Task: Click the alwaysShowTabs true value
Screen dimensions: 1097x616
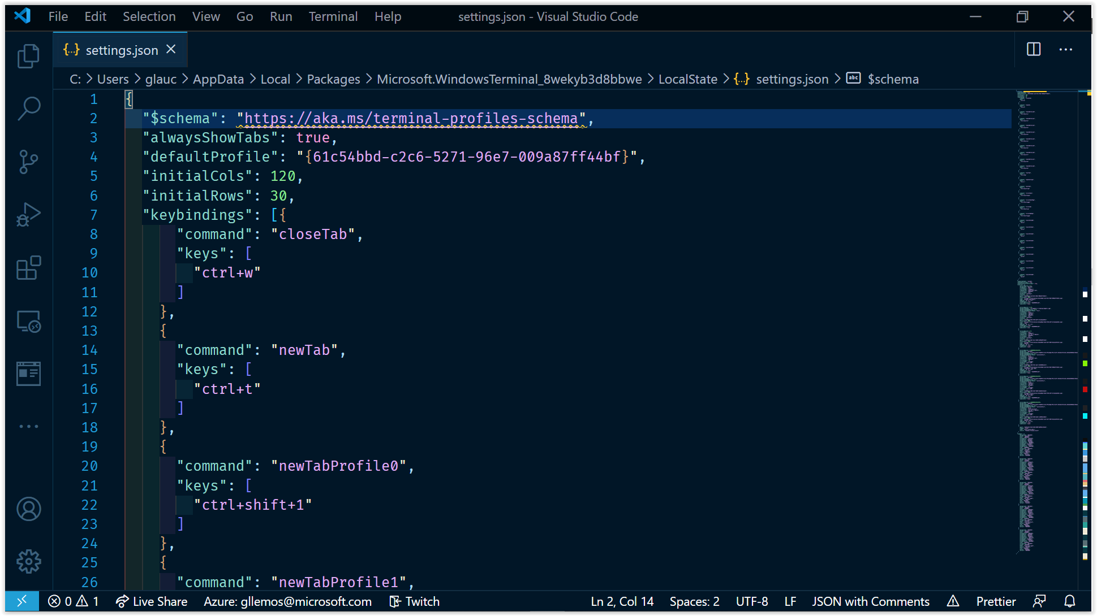Action: (x=313, y=137)
